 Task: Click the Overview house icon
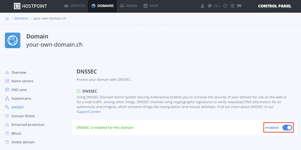click(7, 72)
